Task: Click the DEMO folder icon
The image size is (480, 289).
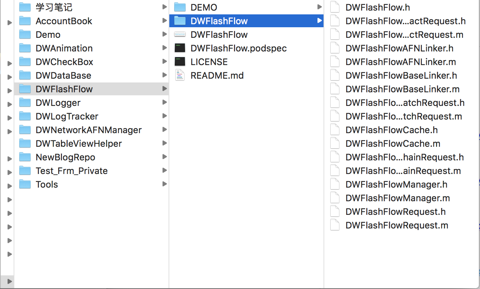Action: coord(180,7)
